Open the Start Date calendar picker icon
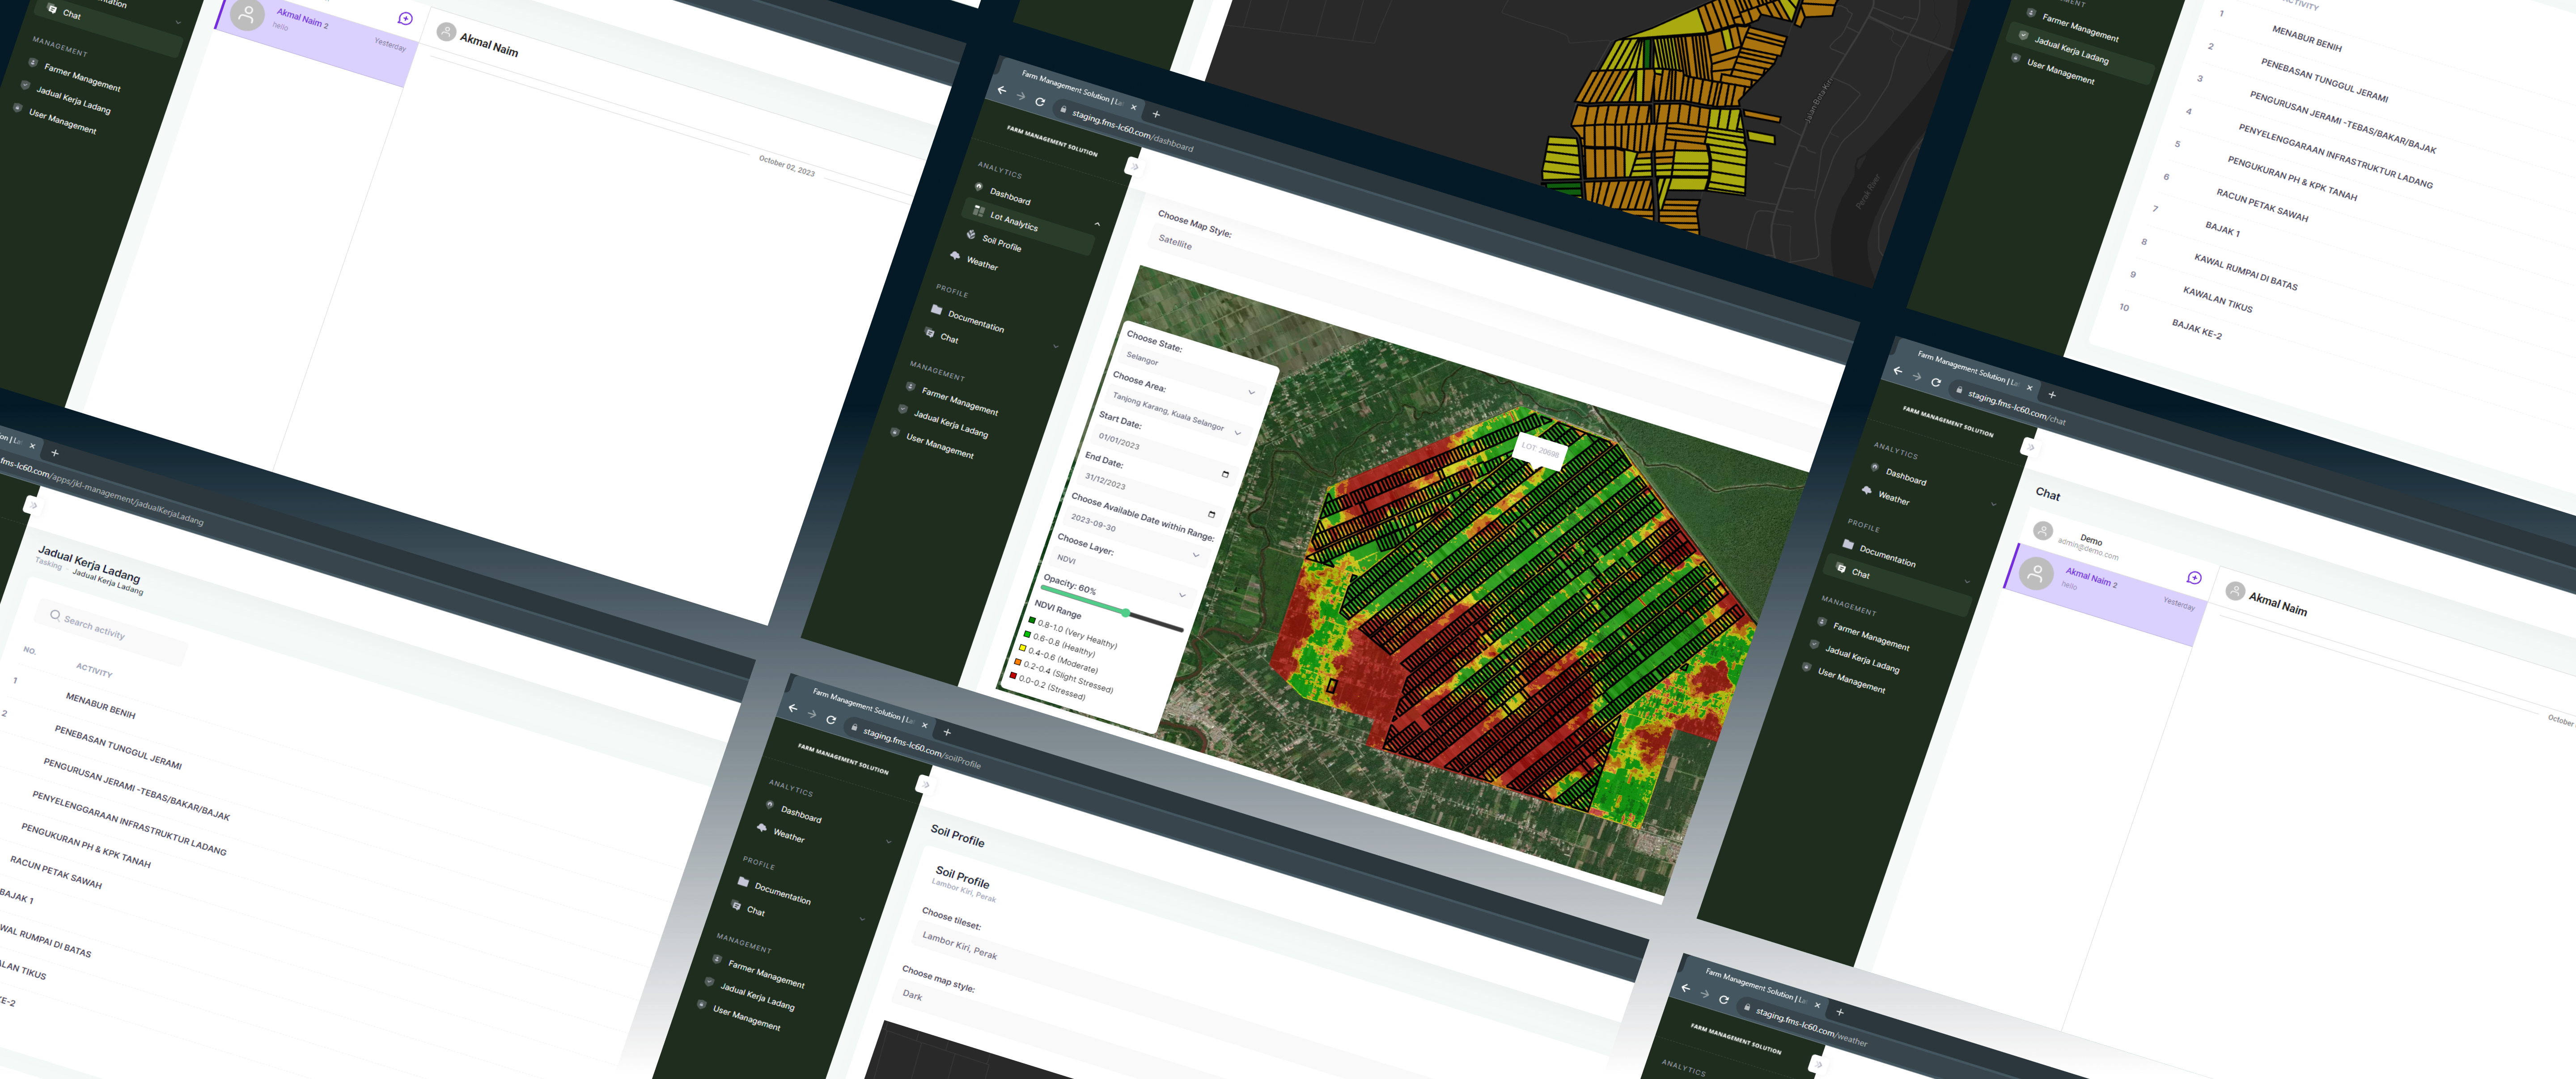This screenshot has width=2576, height=1079. point(1225,474)
